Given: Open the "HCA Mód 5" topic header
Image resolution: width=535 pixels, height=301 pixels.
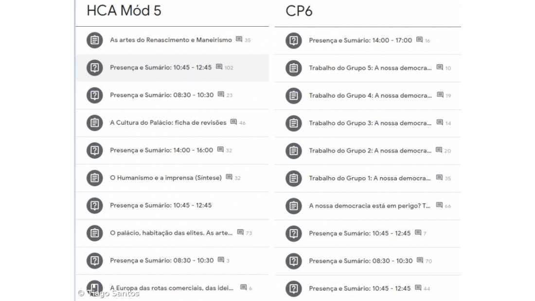Looking at the screenshot, I should click(124, 11).
